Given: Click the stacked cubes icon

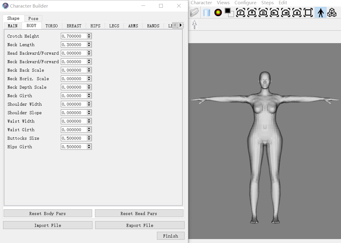Looking at the screenshot, I should [332, 12].
